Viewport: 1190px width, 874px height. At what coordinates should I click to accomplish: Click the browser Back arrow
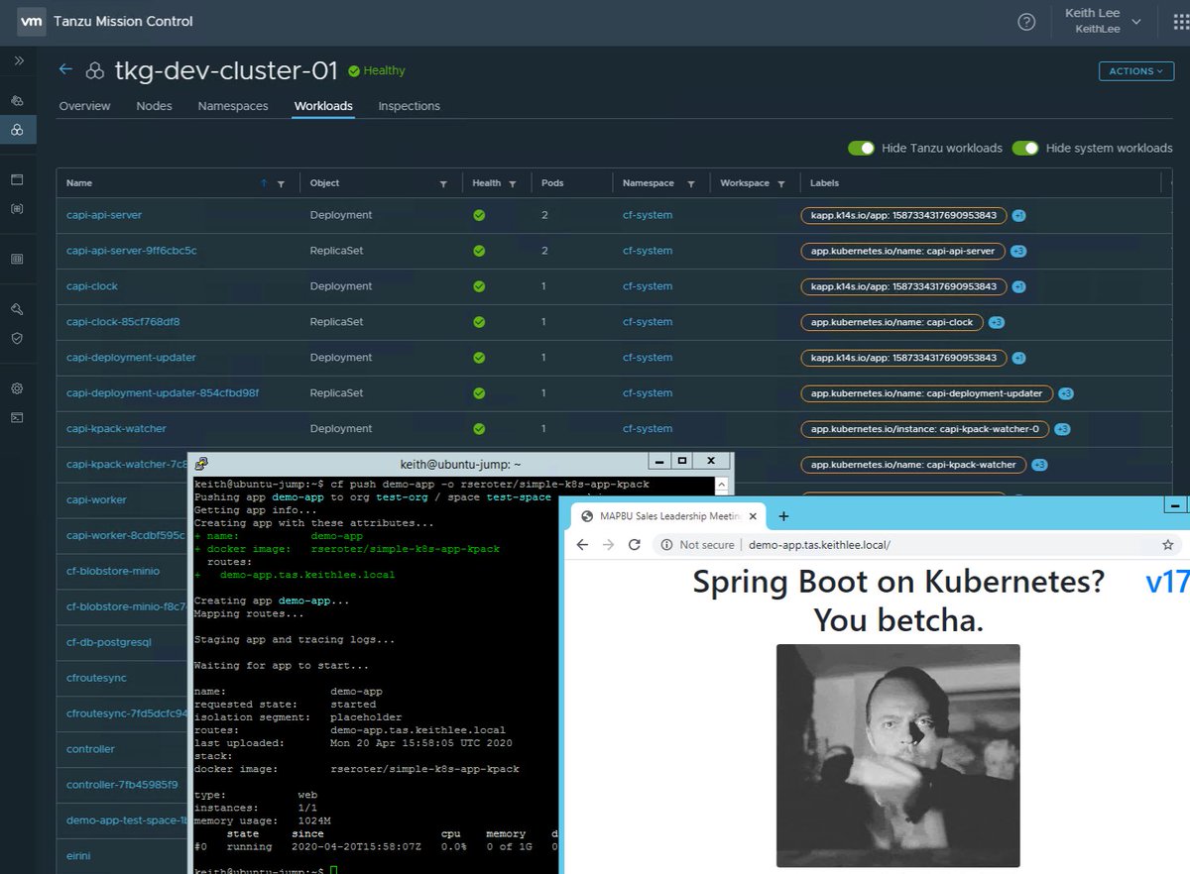pos(582,545)
